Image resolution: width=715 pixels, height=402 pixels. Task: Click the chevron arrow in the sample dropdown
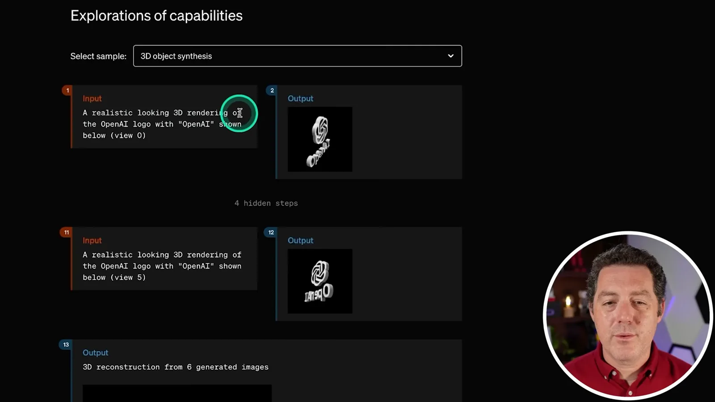(x=450, y=56)
